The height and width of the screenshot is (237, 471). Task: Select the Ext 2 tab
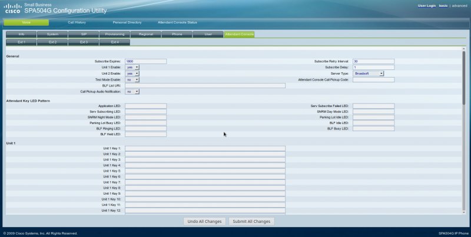(x=52, y=42)
